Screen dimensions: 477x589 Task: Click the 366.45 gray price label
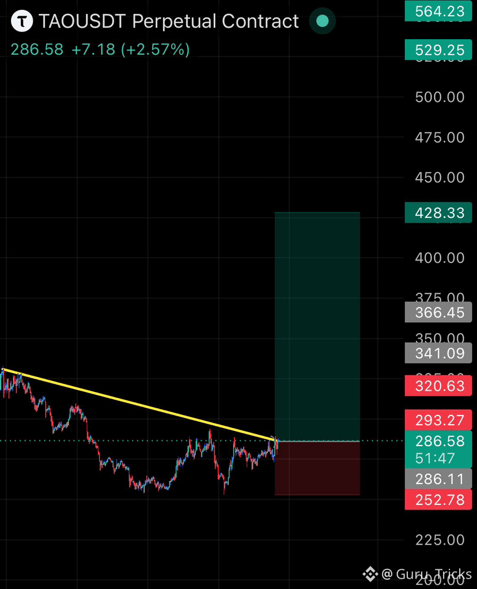pos(438,312)
